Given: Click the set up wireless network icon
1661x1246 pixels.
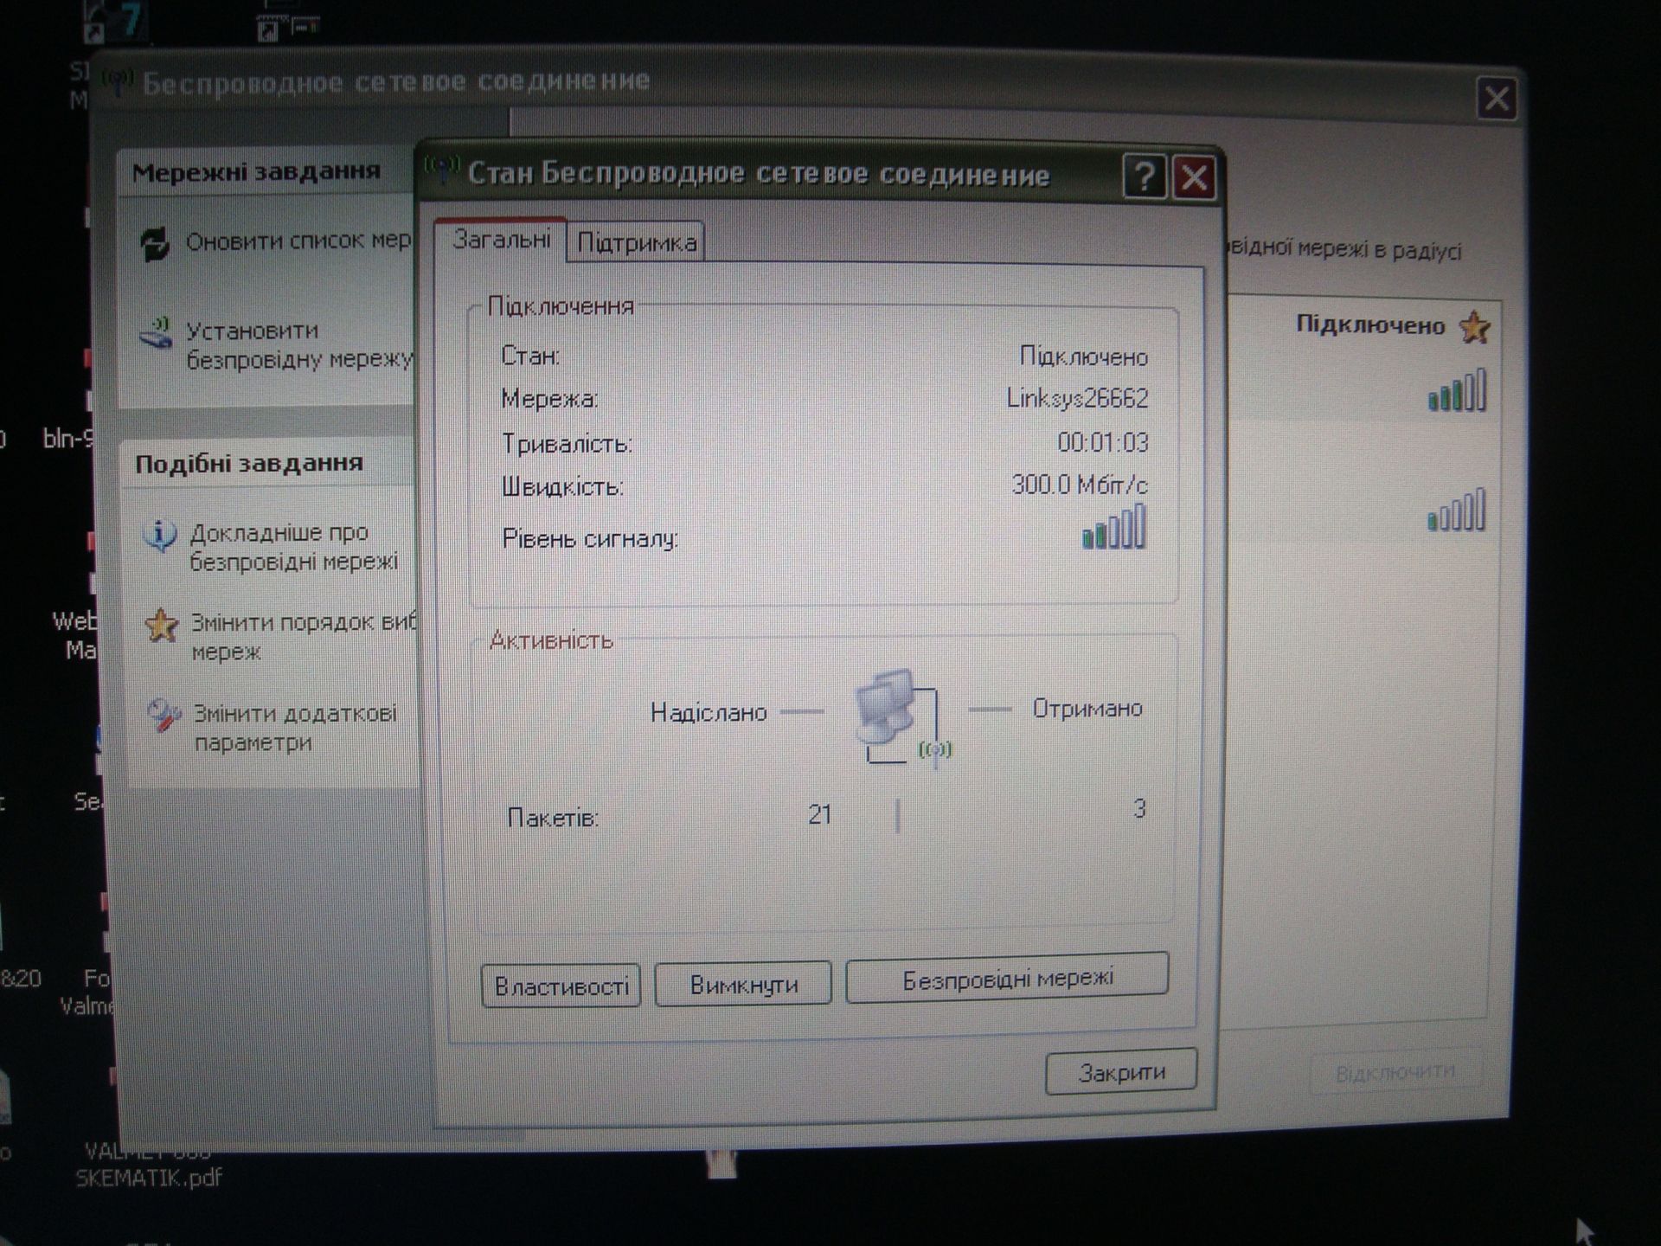Looking at the screenshot, I should pos(157,334).
